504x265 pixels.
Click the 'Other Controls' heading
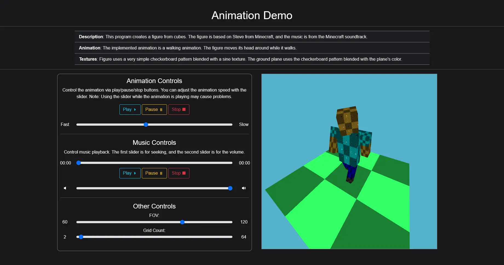154,206
